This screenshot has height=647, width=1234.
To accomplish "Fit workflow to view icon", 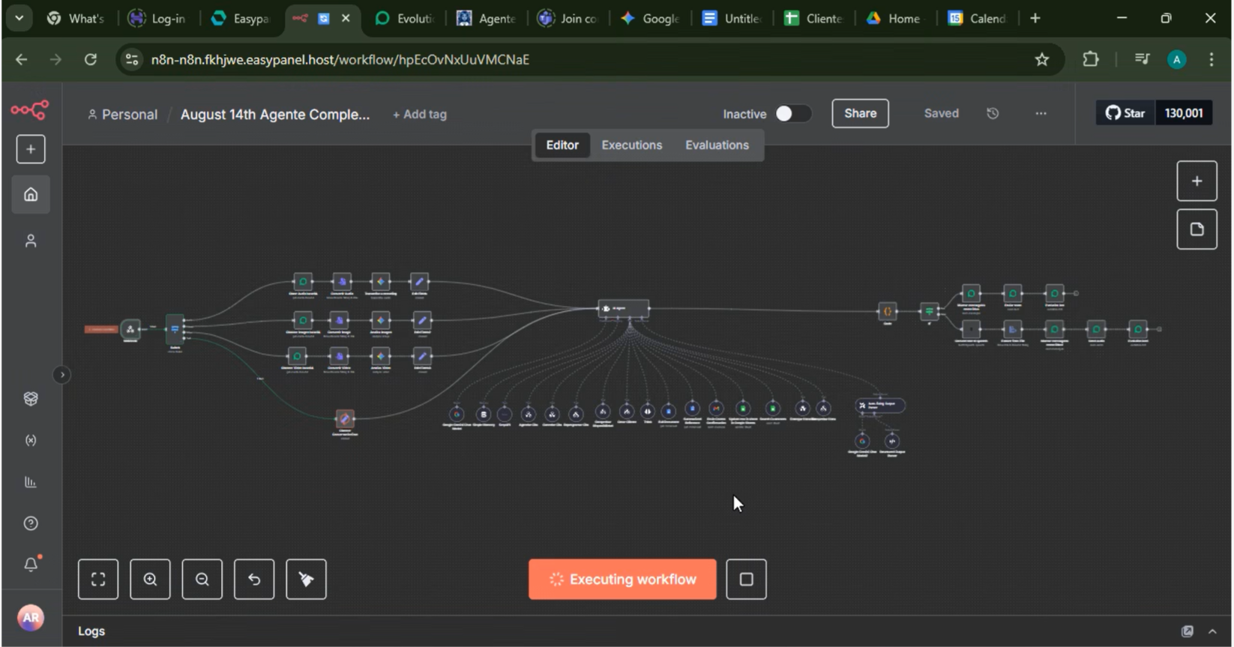I will tap(98, 579).
